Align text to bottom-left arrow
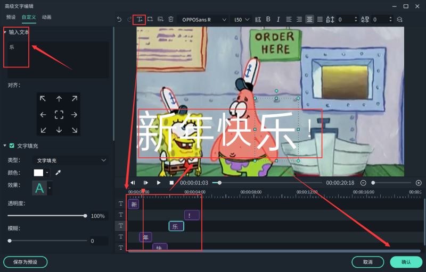 tap(43, 130)
